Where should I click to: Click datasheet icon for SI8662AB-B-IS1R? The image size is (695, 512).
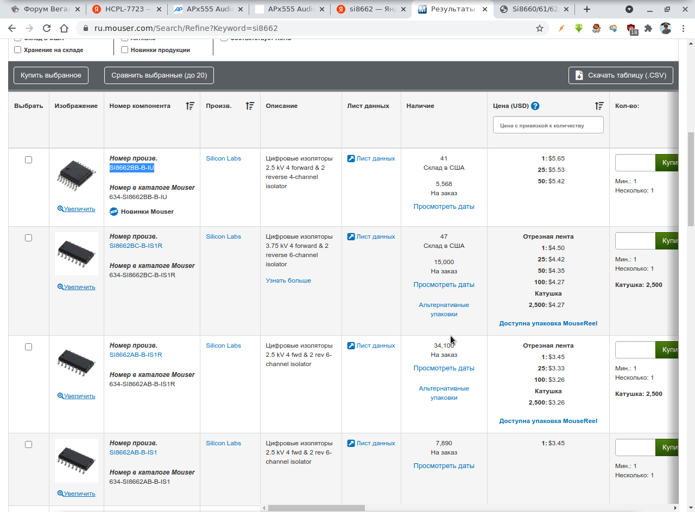[351, 346]
